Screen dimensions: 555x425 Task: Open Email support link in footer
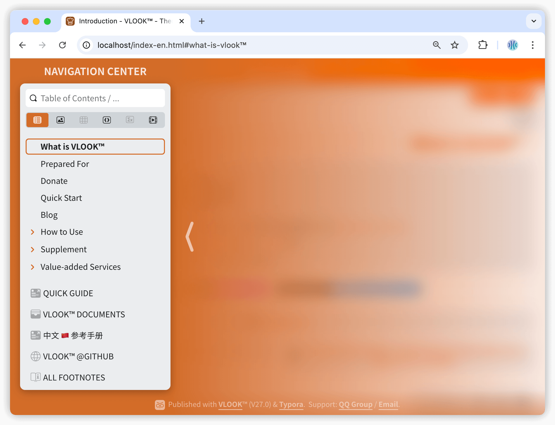tap(388, 404)
